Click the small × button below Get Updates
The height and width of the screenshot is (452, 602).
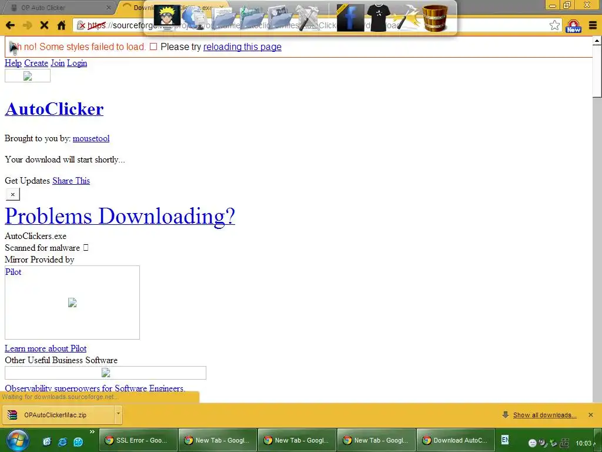coord(13,194)
